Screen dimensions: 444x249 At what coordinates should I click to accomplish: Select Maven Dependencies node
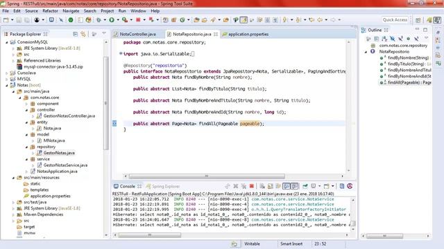pos(43,214)
